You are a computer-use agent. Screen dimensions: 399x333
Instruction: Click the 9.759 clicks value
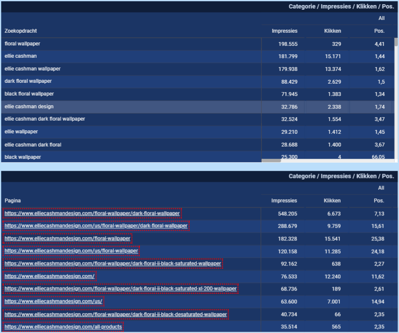pyautogui.click(x=334, y=226)
